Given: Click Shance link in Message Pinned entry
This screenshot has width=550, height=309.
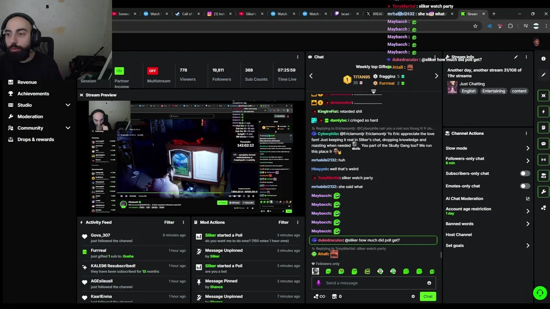Looking at the screenshot, I should [x=216, y=287].
